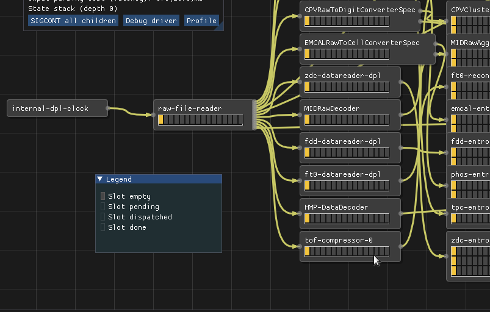Click the HMP-DataDecoder slot bar
The width and height of the screenshot is (490, 312).
tap(347, 218)
